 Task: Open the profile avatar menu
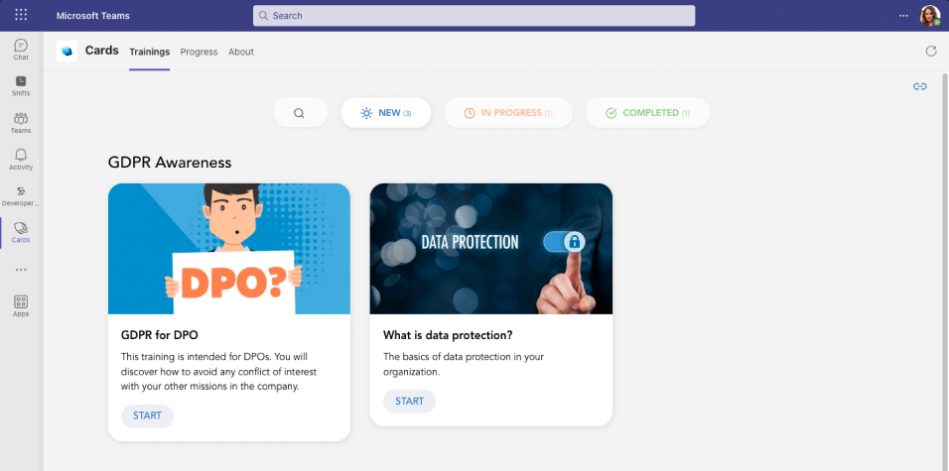tap(929, 16)
